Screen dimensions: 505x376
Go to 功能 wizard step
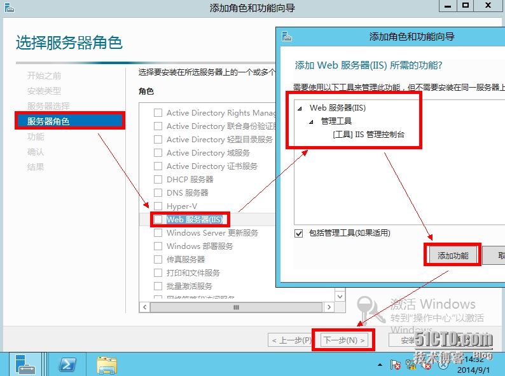[x=36, y=137]
